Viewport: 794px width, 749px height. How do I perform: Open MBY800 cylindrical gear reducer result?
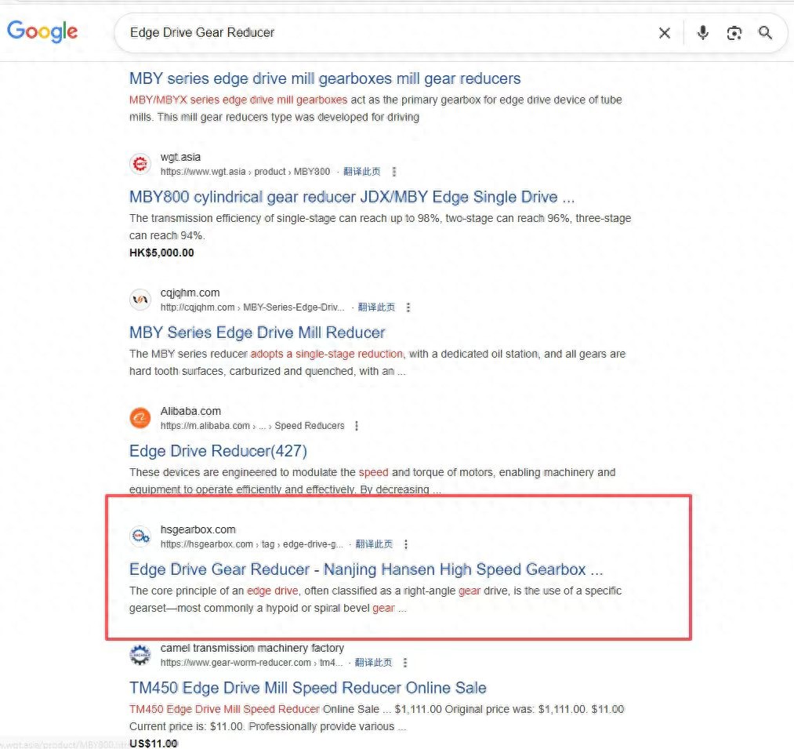[352, 197]
